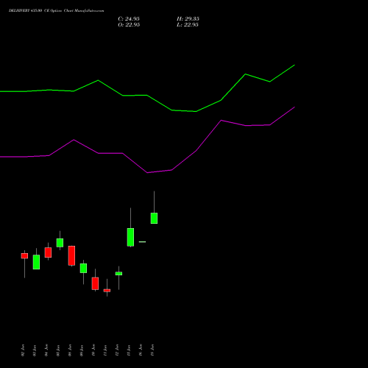Click the 03 Jun date axis label
368x368 pixels.
(x=35, y=350)
